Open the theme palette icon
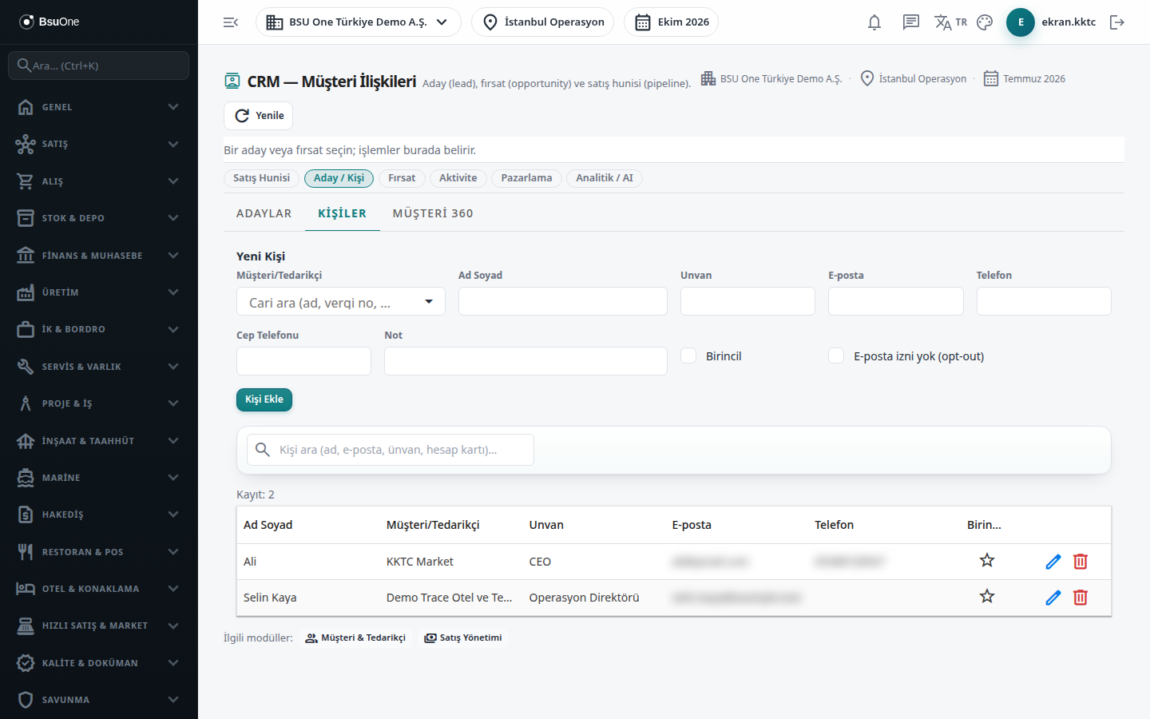Viewport: 1150px width, 719px height. (985, 22)
